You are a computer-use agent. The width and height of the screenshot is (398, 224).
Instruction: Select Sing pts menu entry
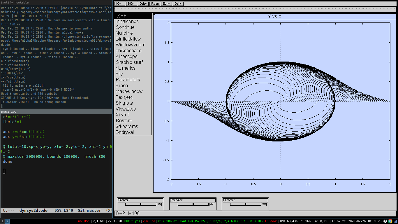point(133,103)
